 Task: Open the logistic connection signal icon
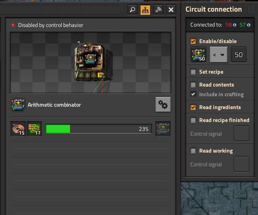[158, 10]
